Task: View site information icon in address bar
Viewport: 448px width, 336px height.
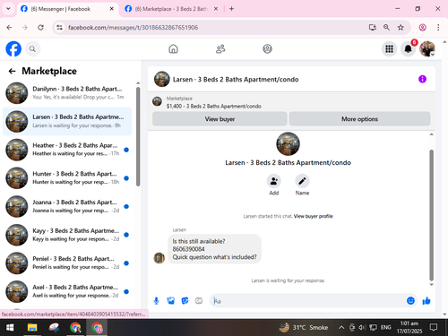Action: click(60, 28)
